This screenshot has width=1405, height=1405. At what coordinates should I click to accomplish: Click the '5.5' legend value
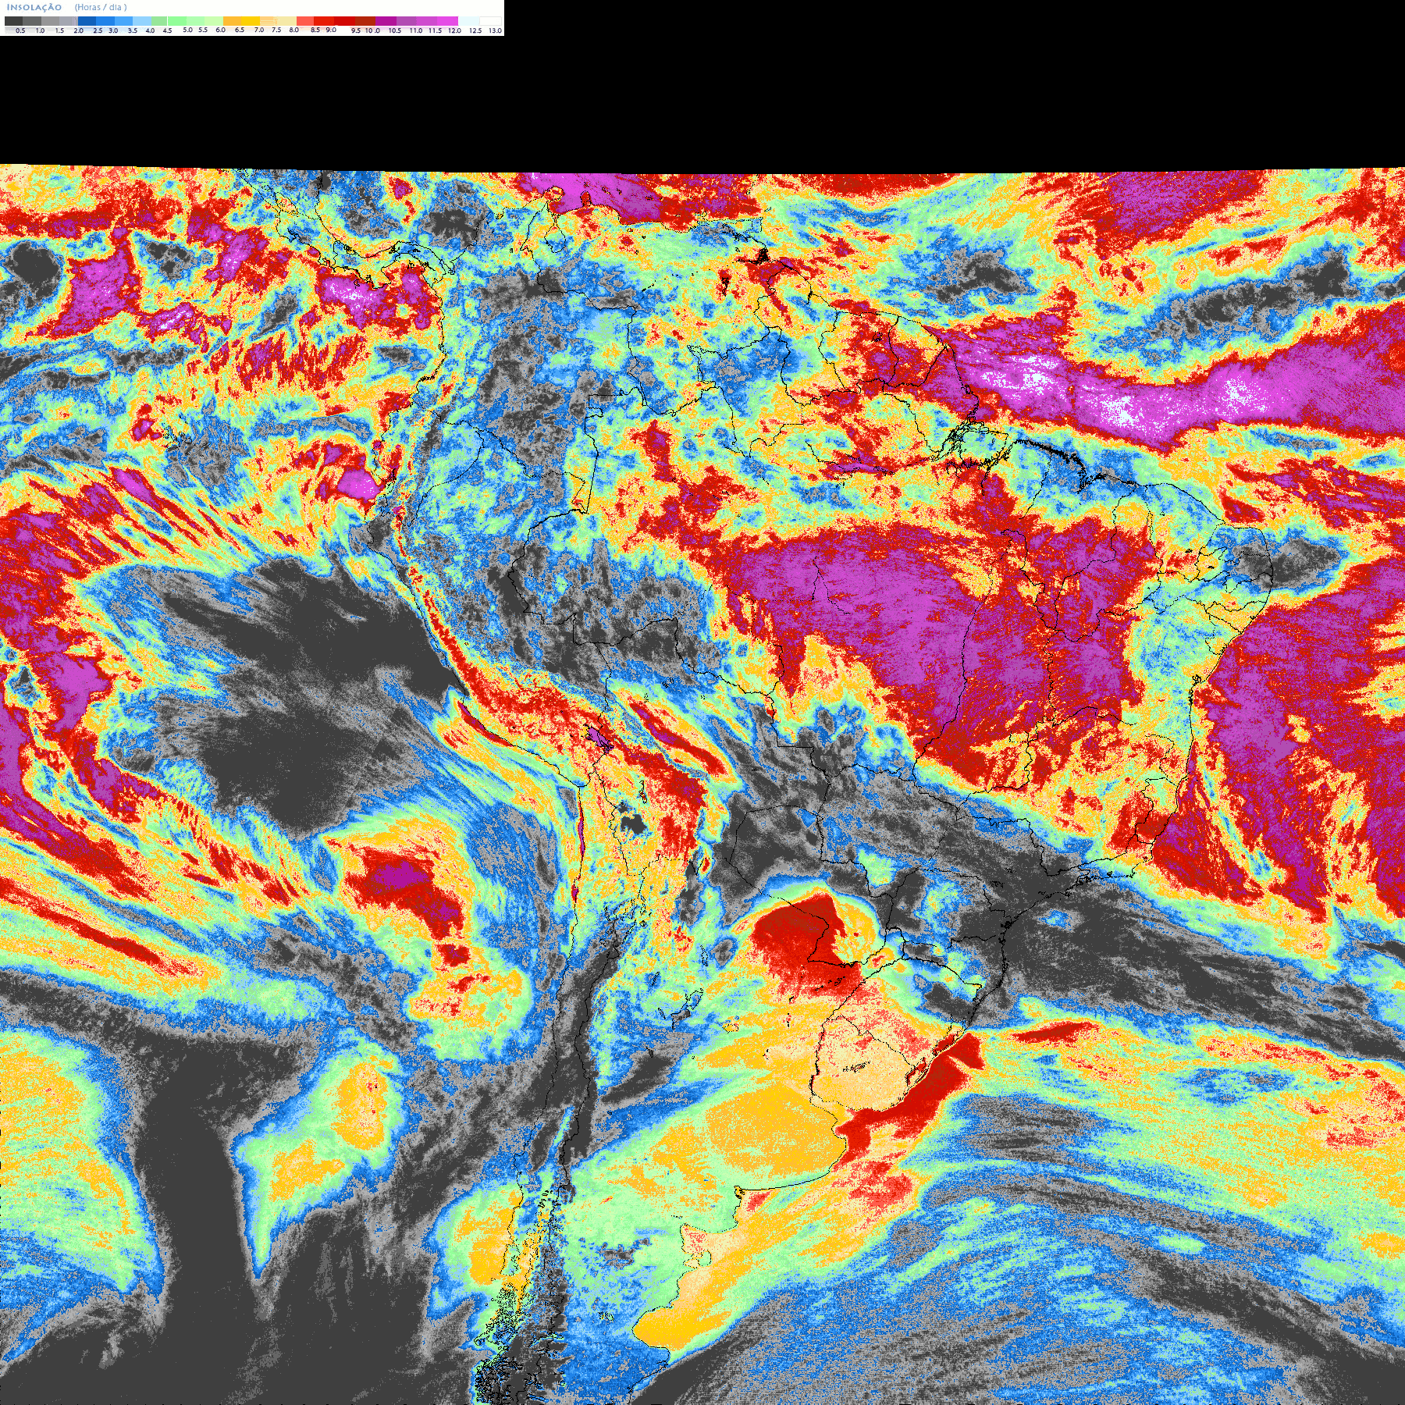(203, 30)
